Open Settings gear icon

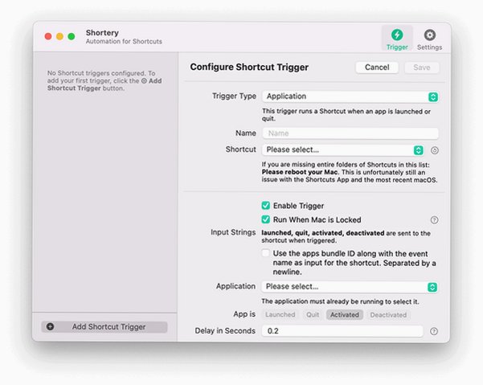pos(429,35)
